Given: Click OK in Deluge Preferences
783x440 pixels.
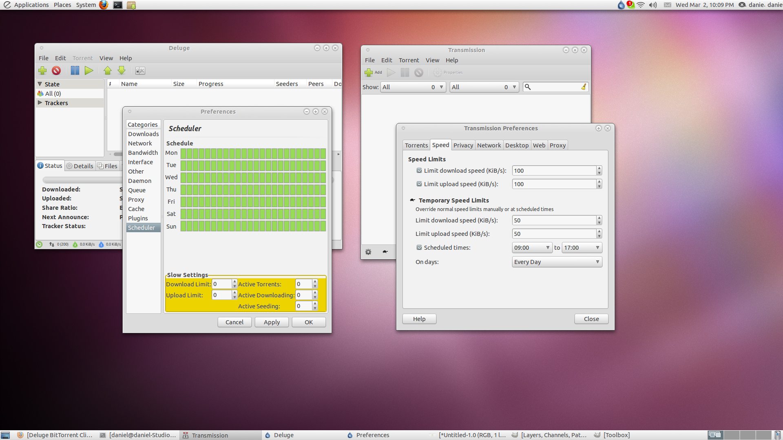Looking at the screenshot, I should [309, 322].
